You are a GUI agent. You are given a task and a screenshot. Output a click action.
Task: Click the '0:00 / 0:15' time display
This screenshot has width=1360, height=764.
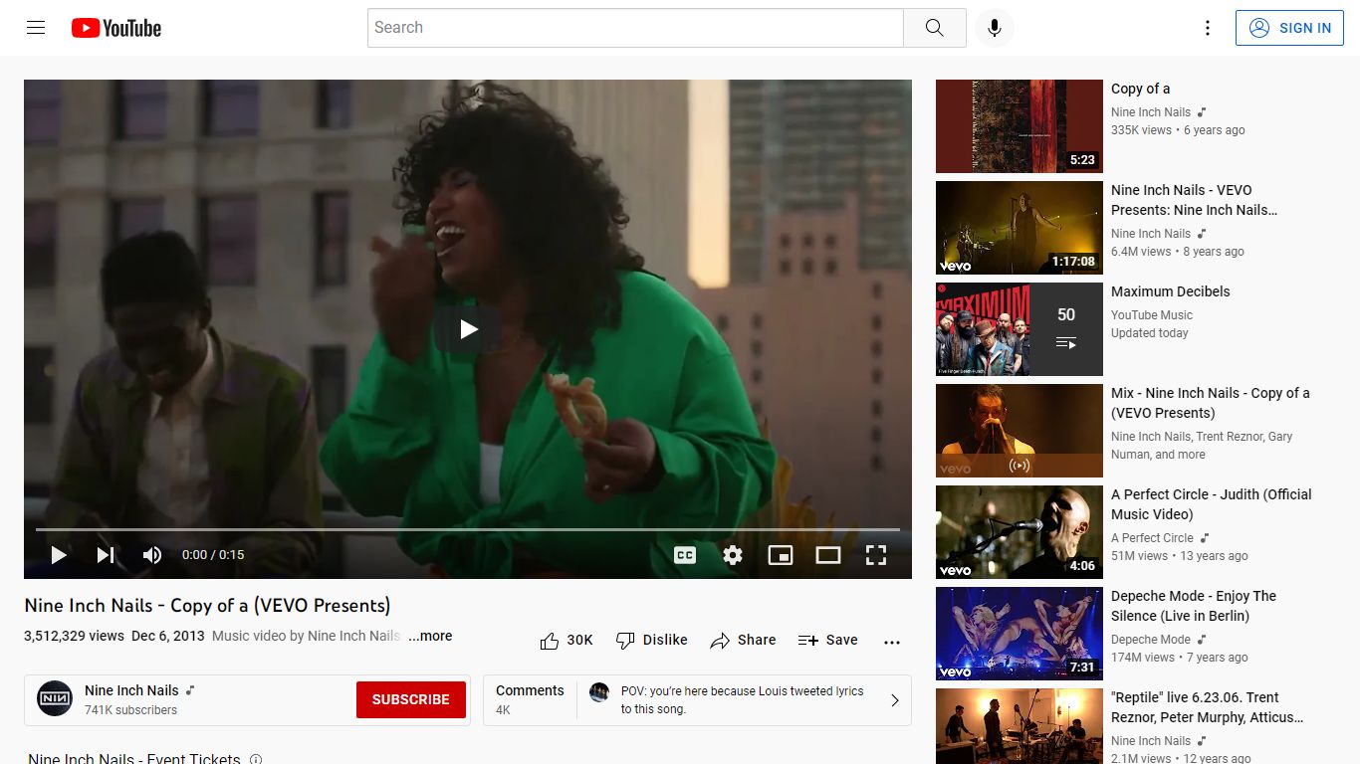(213, 555)
